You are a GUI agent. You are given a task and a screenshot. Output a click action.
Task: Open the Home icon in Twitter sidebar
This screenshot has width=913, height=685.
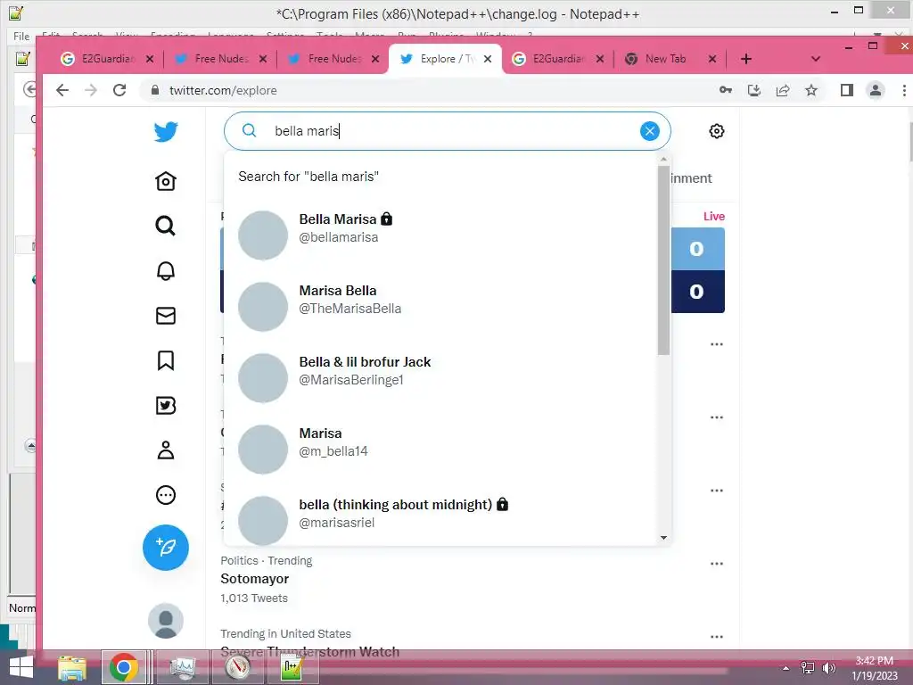(166, 181)
